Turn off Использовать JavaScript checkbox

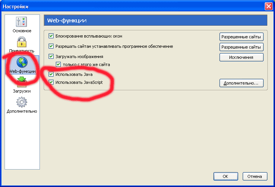coord(51,82)
